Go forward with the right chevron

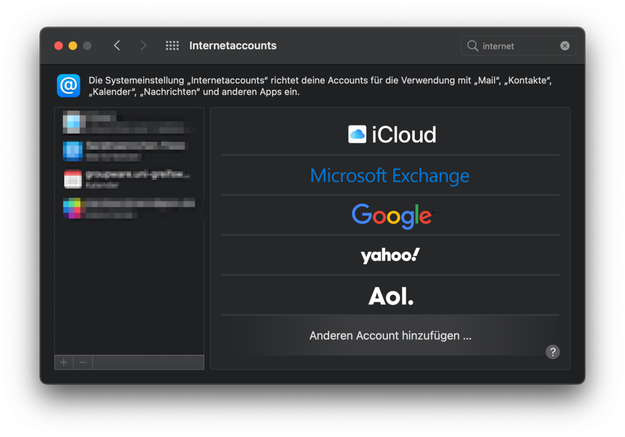(143, 46)
